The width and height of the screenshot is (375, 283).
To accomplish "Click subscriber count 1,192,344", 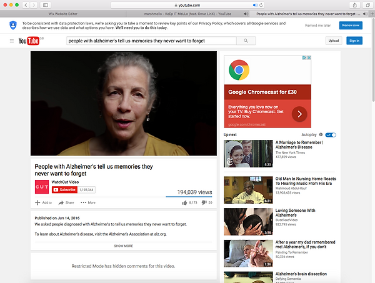I will (x=86, y=190).
